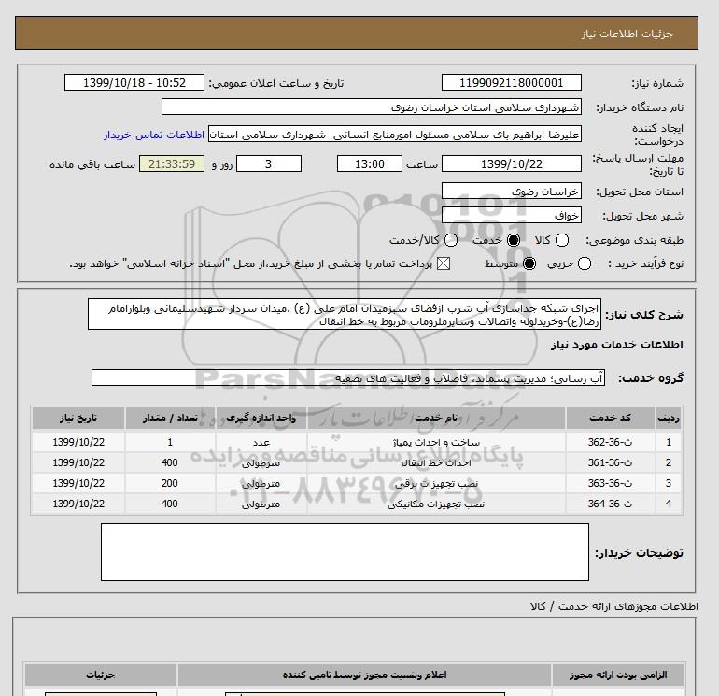719x696 pixels.
Task: Choose the متوسط purchase type radio
Action: pos(529,263)
